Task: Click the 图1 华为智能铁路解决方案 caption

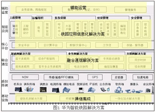Action: pos(79,108)
